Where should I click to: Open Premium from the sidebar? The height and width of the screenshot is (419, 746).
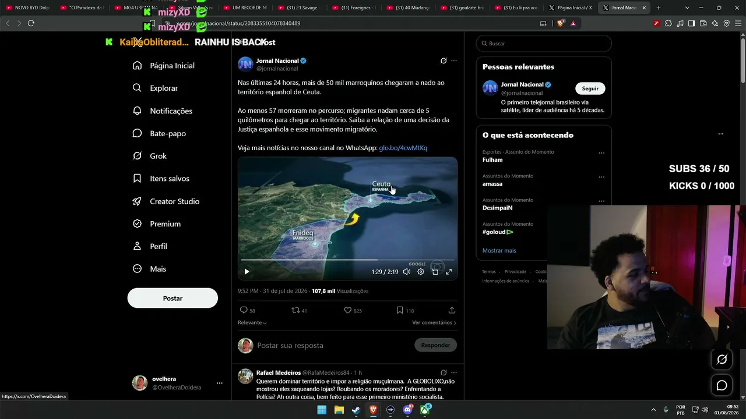pyautogui.click(x=157, y=224)
